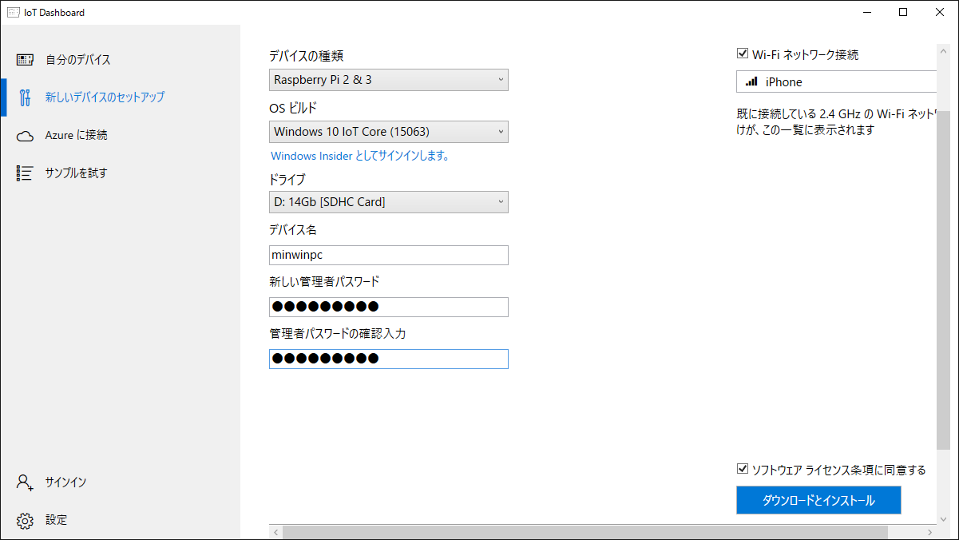This screenshot has width=959, height=540.
Task: Click the サンプルを試す list icon
Action: (25, 173)
